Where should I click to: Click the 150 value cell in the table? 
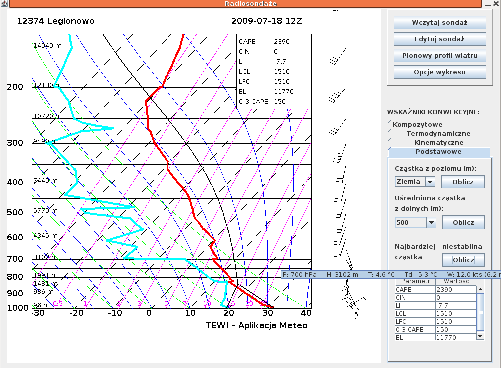[456, 329]
